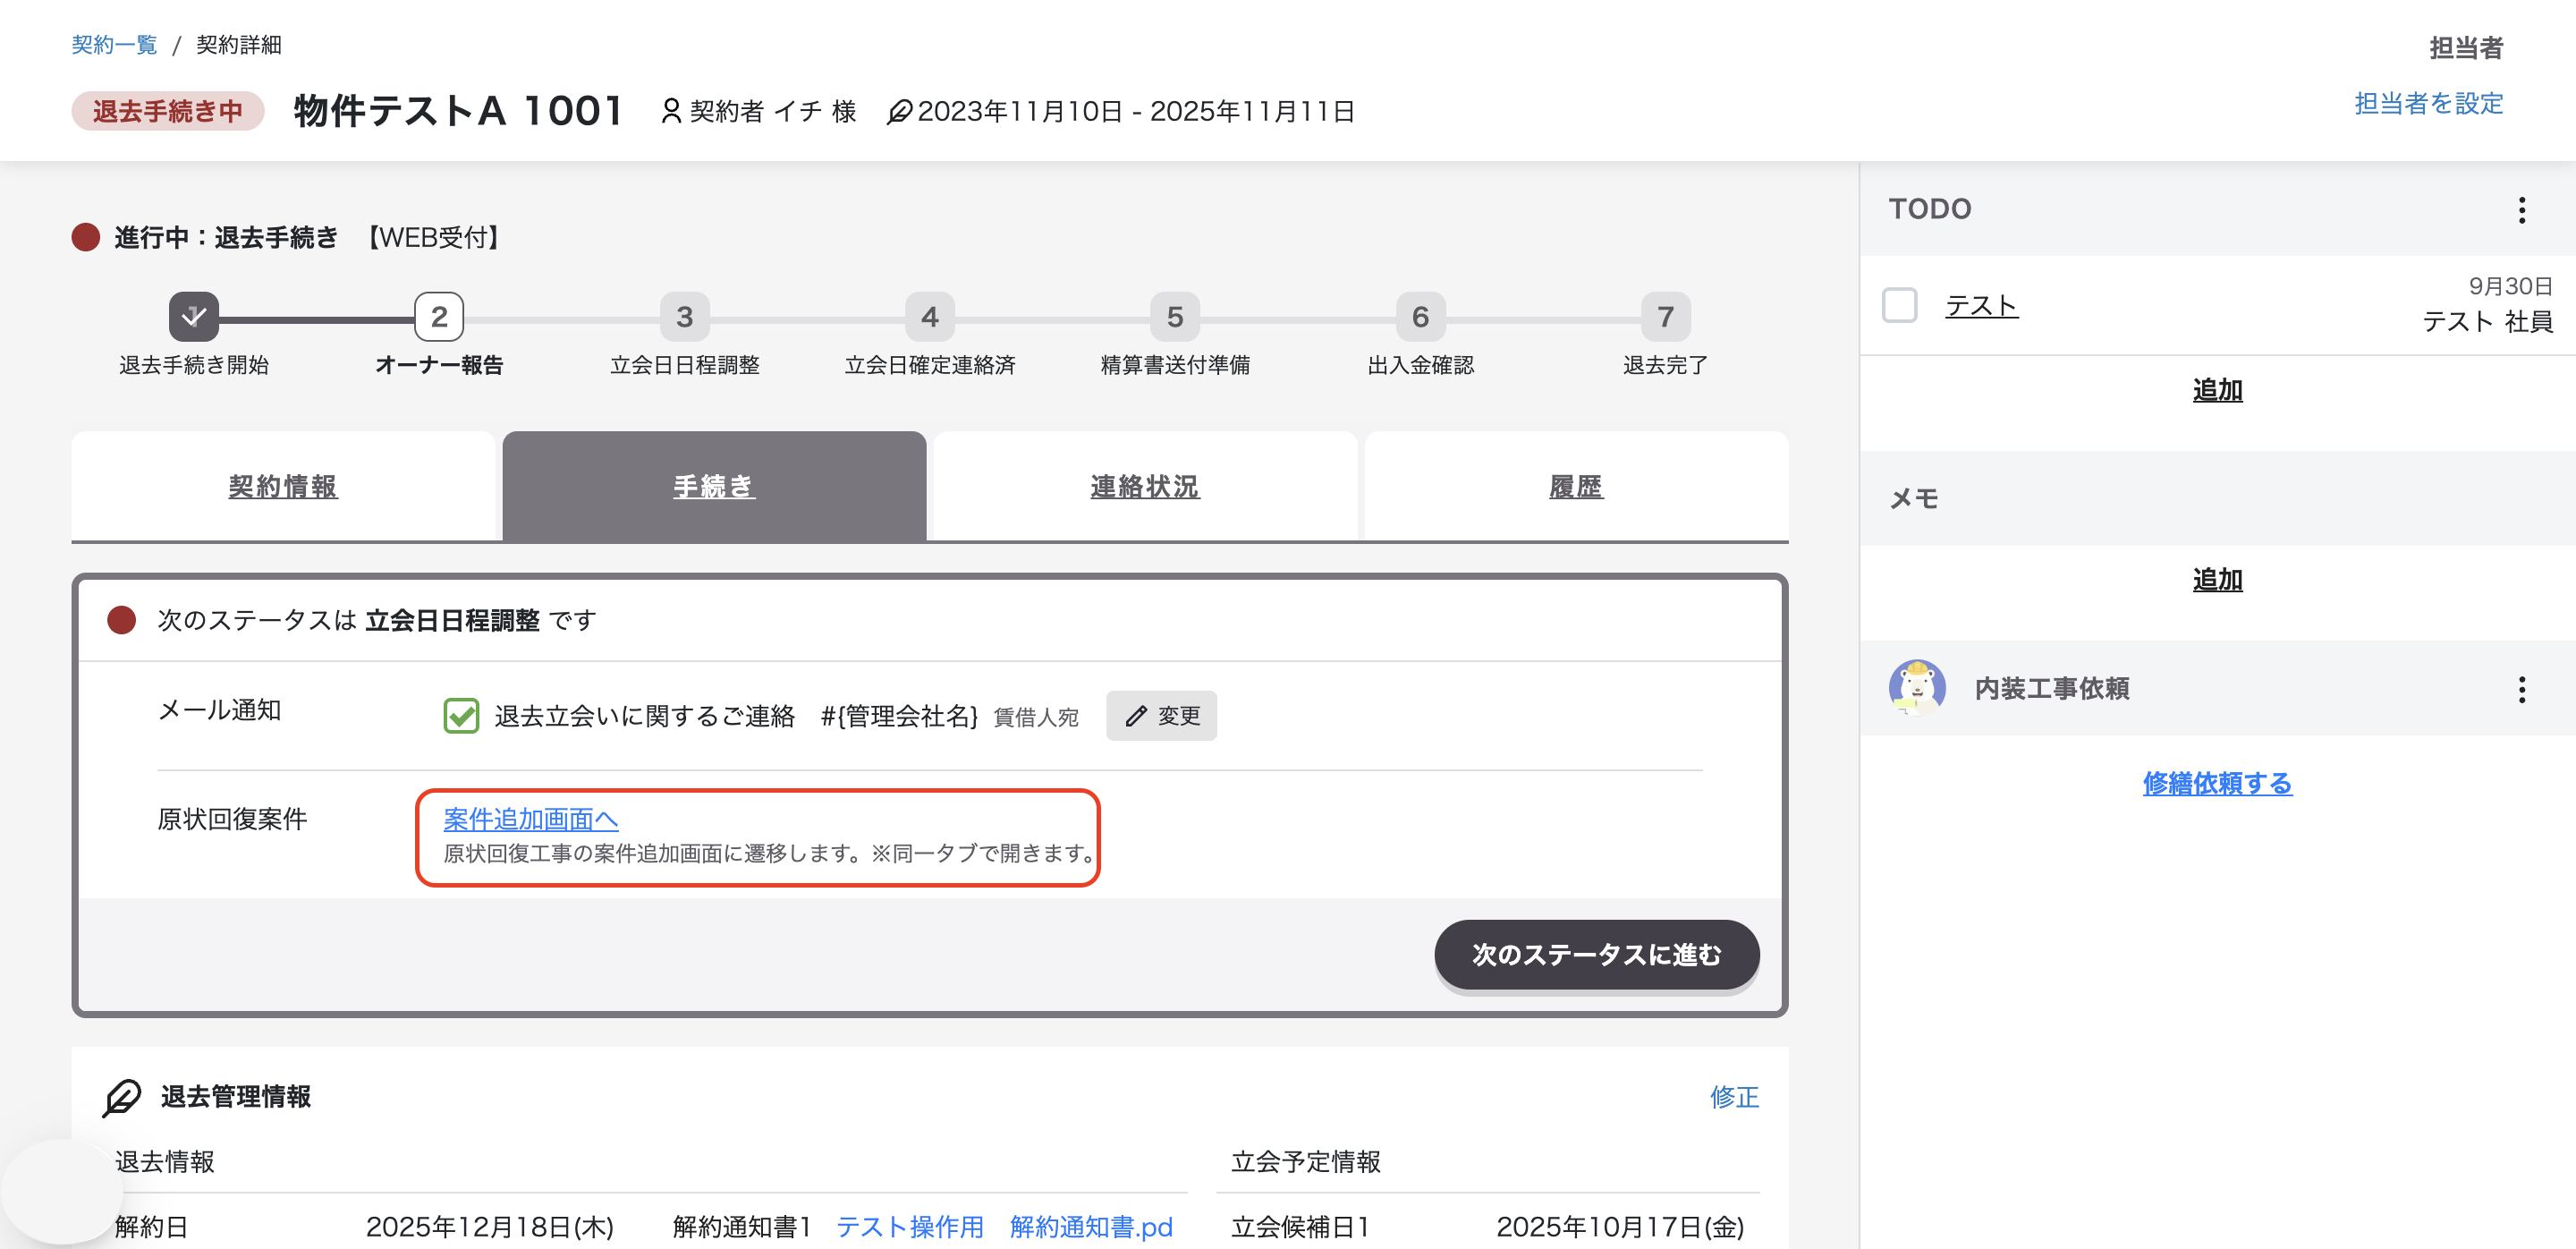
Task: Select step 4 立会日確定連絡済
Action: tap(930, 317)
